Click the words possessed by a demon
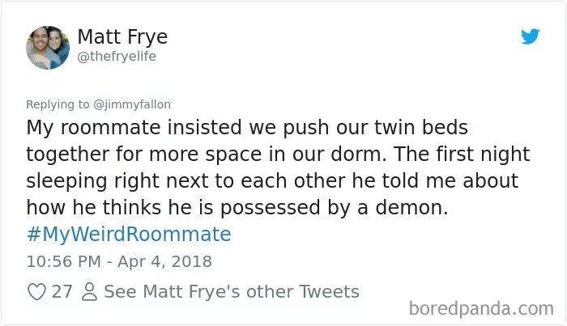This screenshot has width=567, height=326. coord(334,209)
